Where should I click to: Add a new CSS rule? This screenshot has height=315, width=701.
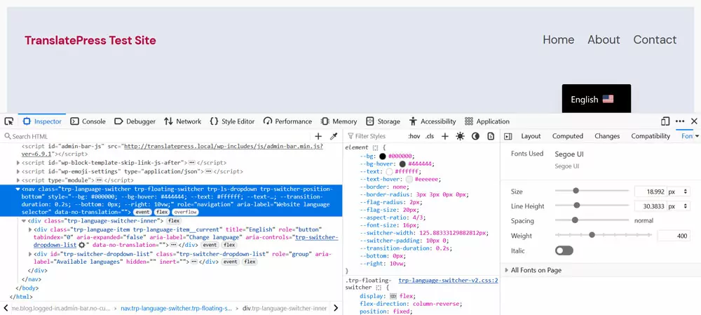coord(445,137)
